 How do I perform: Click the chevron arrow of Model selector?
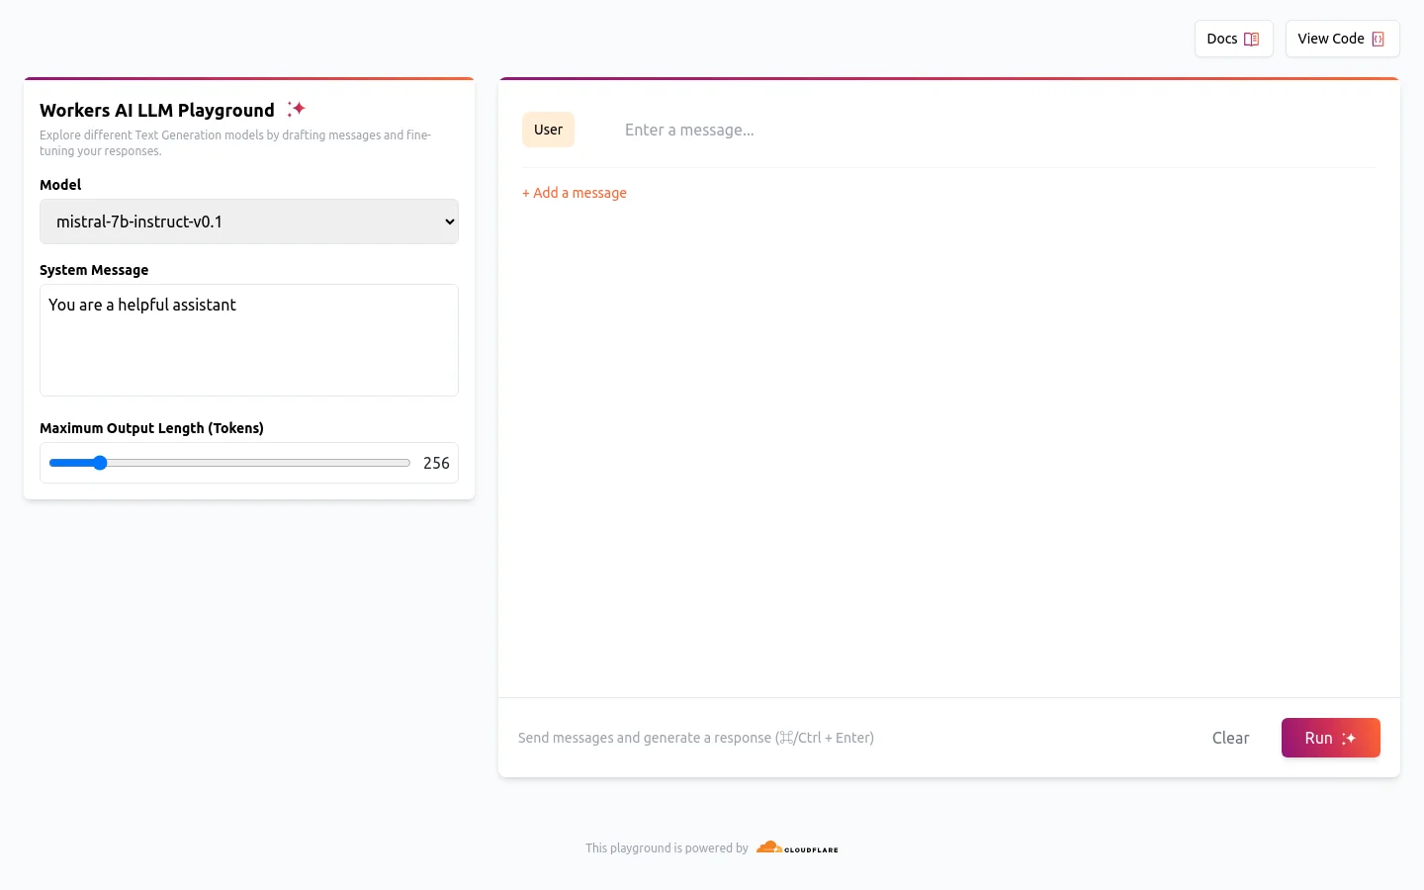pyautogui.click(x=449, y=222)
